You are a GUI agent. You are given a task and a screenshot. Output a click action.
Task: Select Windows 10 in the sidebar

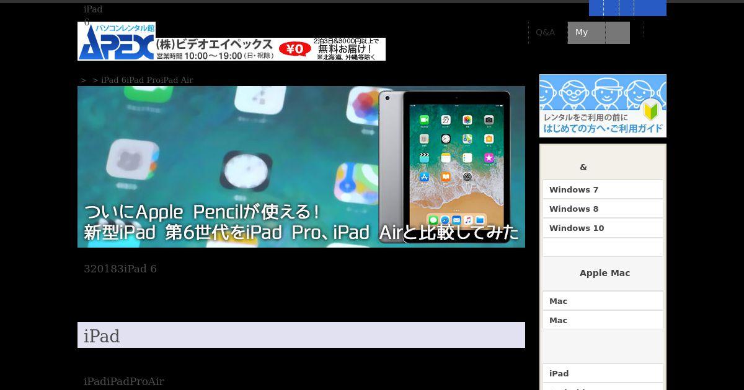point(603,228)
